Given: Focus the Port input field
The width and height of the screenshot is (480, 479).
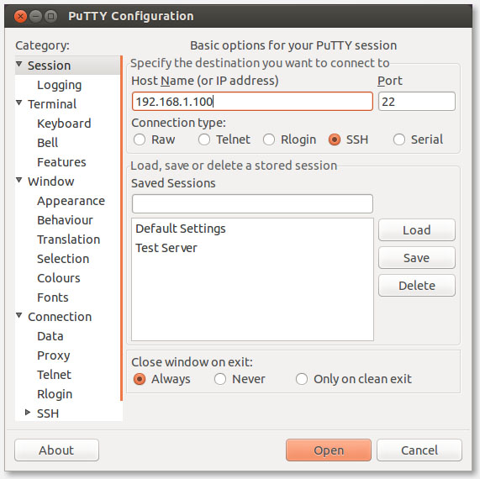Looking at the screenshot, I should 417,102.
